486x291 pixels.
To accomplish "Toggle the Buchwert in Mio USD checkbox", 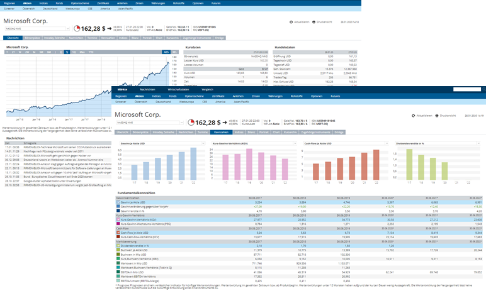I will pyautogui.click(x=118, y=254).
